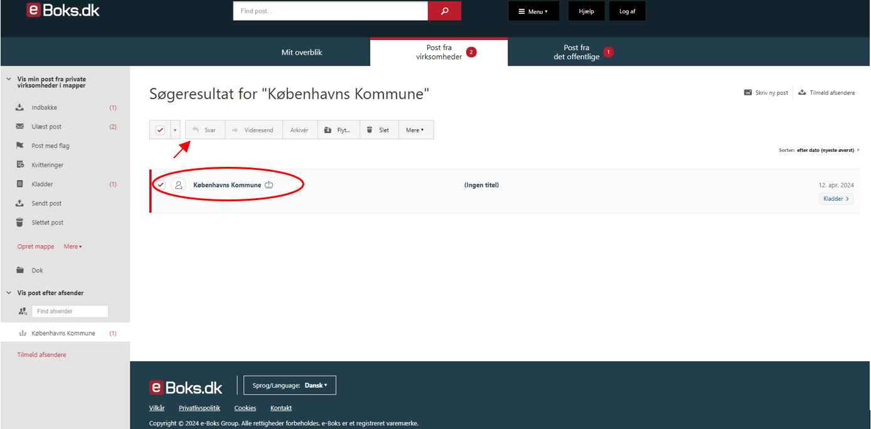Click the Kladder drafts icon

pos(19,184)
